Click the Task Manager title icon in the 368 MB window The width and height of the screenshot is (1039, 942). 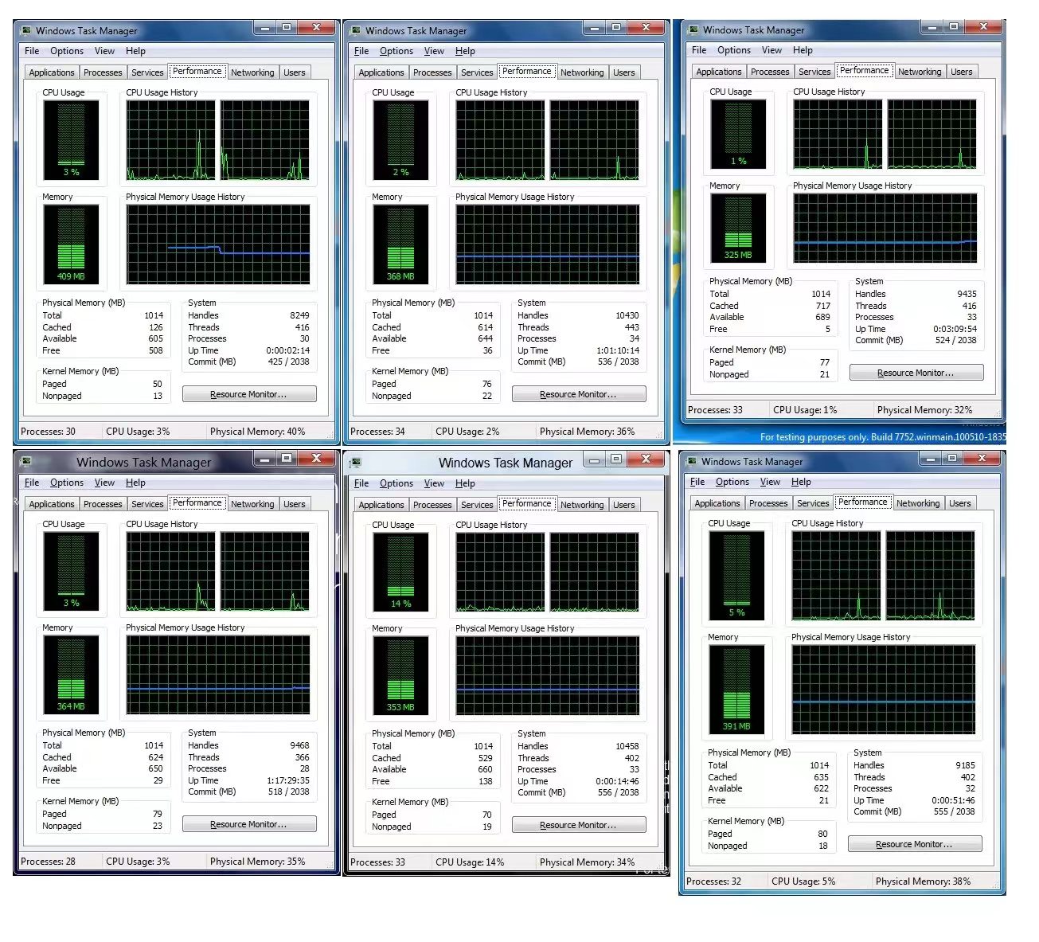tap(355, 30)
